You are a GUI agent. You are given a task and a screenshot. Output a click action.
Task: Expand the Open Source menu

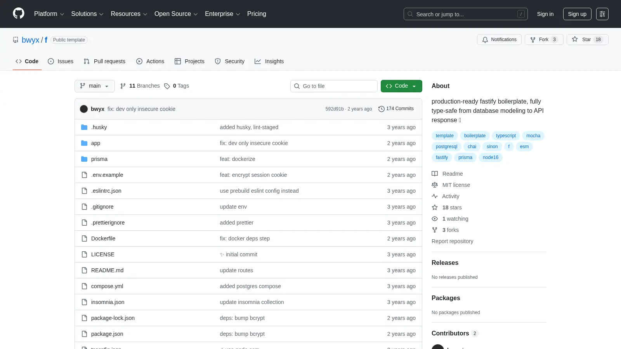[176, 14]
